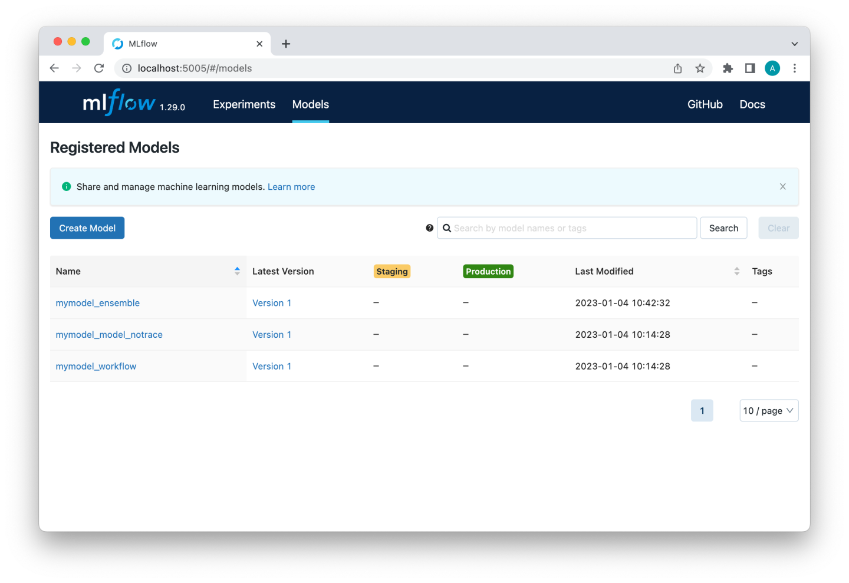Open the 10 / page dropdown

click(769, 410)
